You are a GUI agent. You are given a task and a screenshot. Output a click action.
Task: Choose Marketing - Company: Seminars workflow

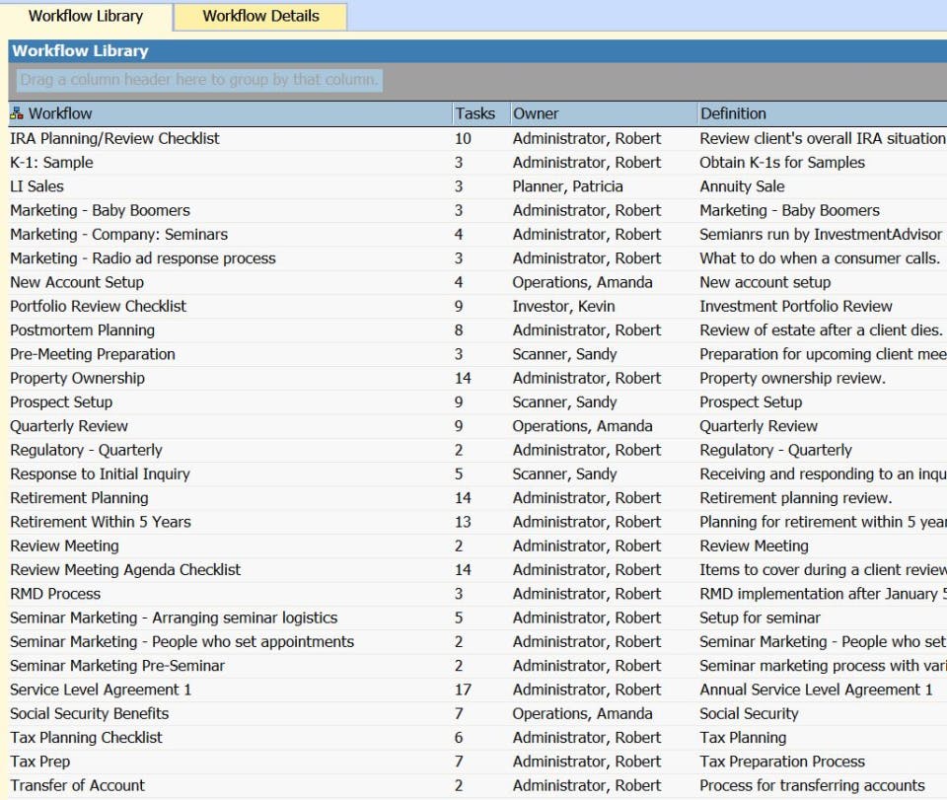119,234
